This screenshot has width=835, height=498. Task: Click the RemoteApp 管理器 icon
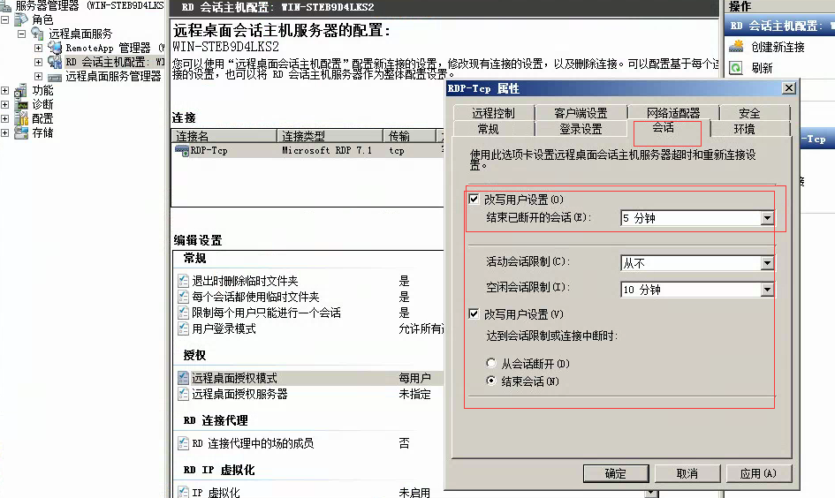coord(55,48)
